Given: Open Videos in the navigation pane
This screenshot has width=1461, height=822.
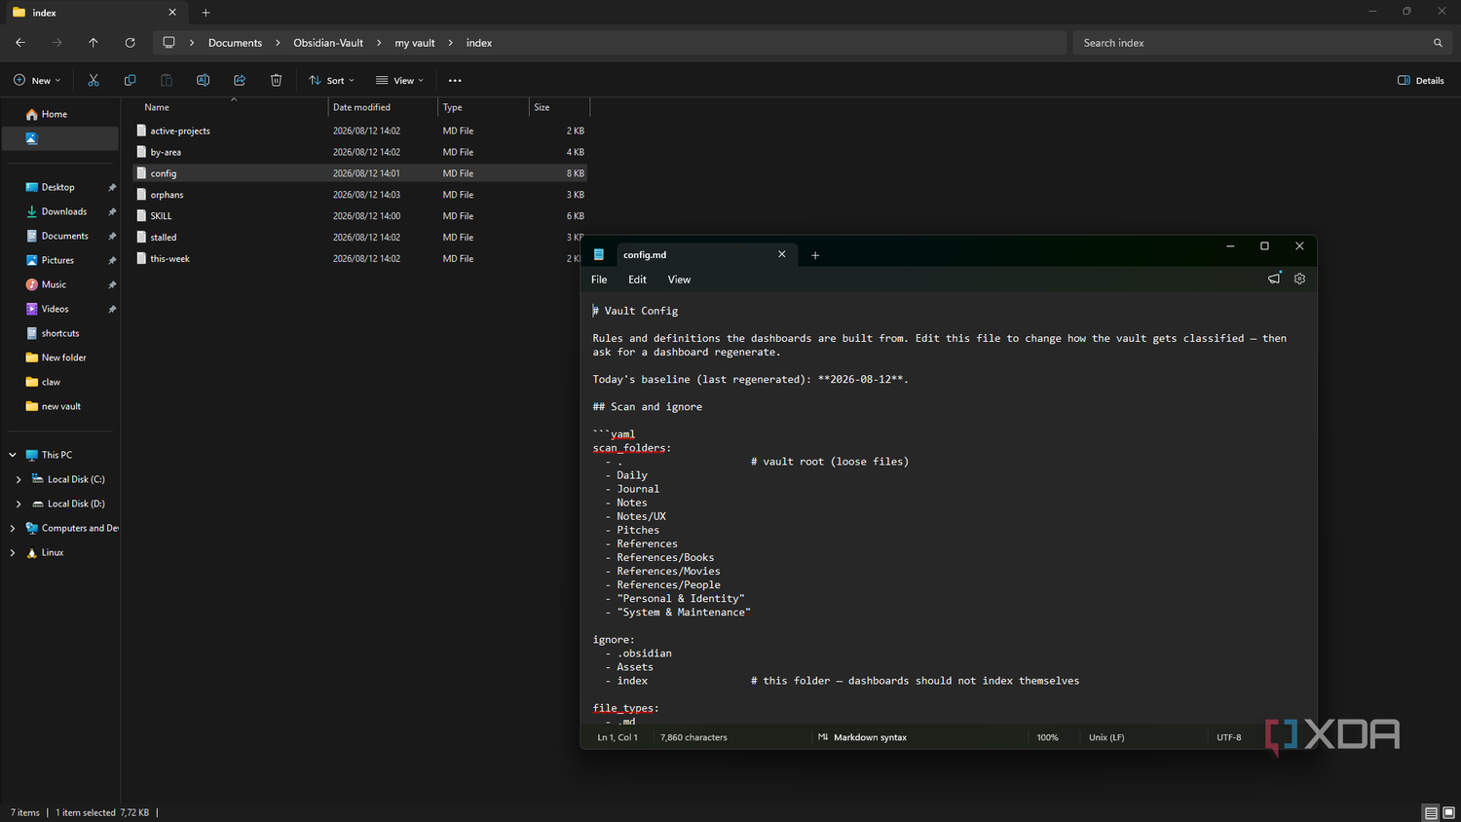Looking at the screenshot, I should tap(60, 309).
